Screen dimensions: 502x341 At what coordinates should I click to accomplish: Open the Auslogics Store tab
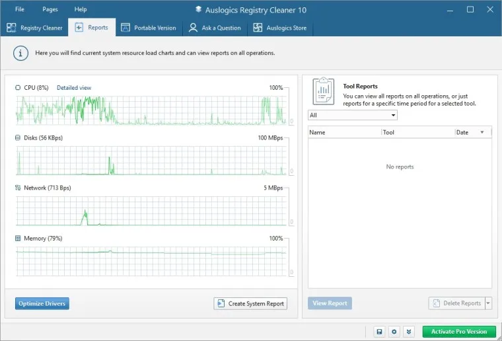tap(280, 28)
